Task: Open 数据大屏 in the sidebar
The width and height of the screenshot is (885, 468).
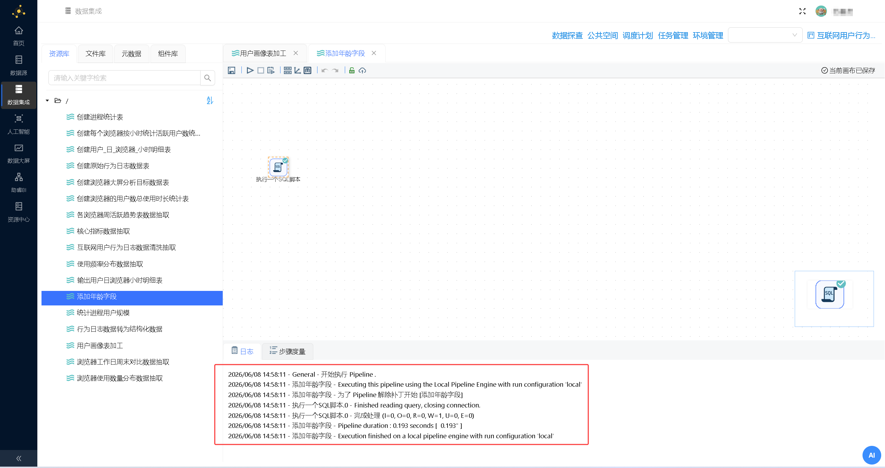Action: 19,154
